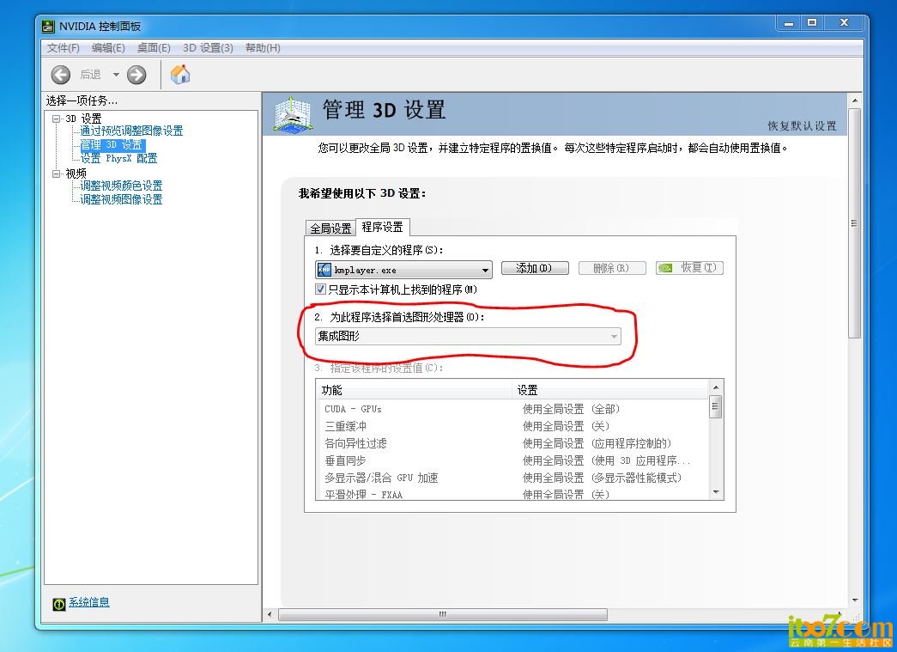Click main panel vertical scroll down arrow
This screenshot has width=897, height=652.
855,600
